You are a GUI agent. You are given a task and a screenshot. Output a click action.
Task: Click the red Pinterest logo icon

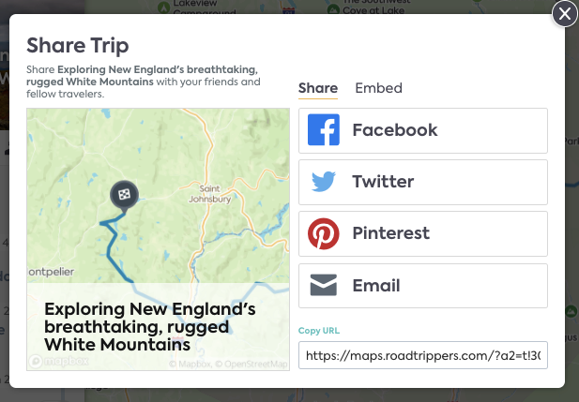point(324,233)
